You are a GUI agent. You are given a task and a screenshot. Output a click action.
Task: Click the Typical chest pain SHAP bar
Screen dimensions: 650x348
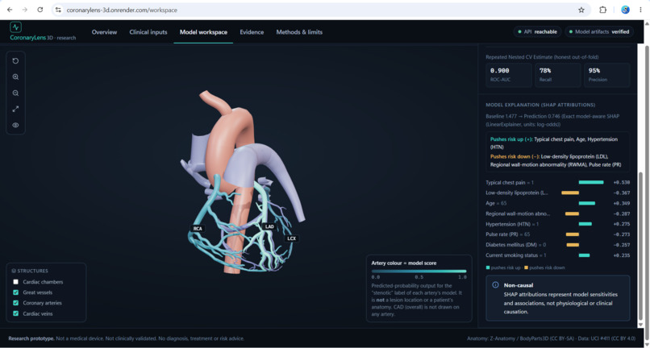click(x=591, y=182)
